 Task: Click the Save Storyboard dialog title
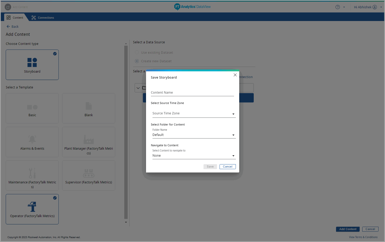pyautogui.click(x=164, y=77)
